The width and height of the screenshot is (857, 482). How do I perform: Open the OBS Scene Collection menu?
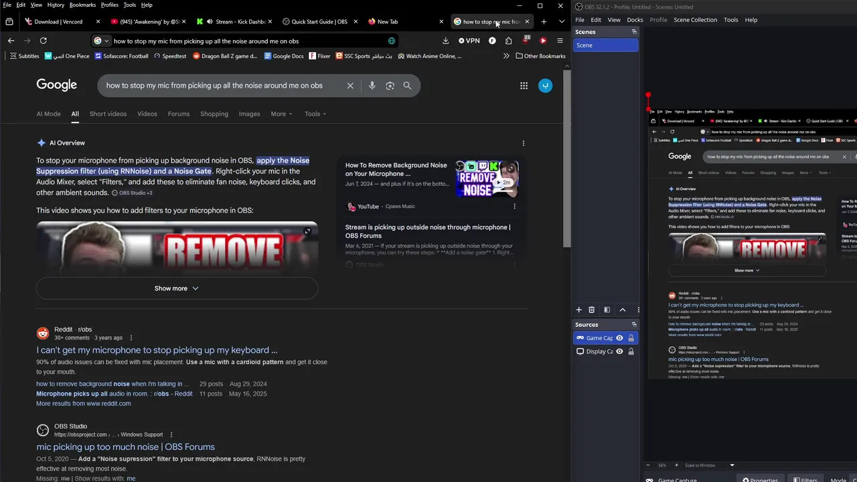pos(695,19)
